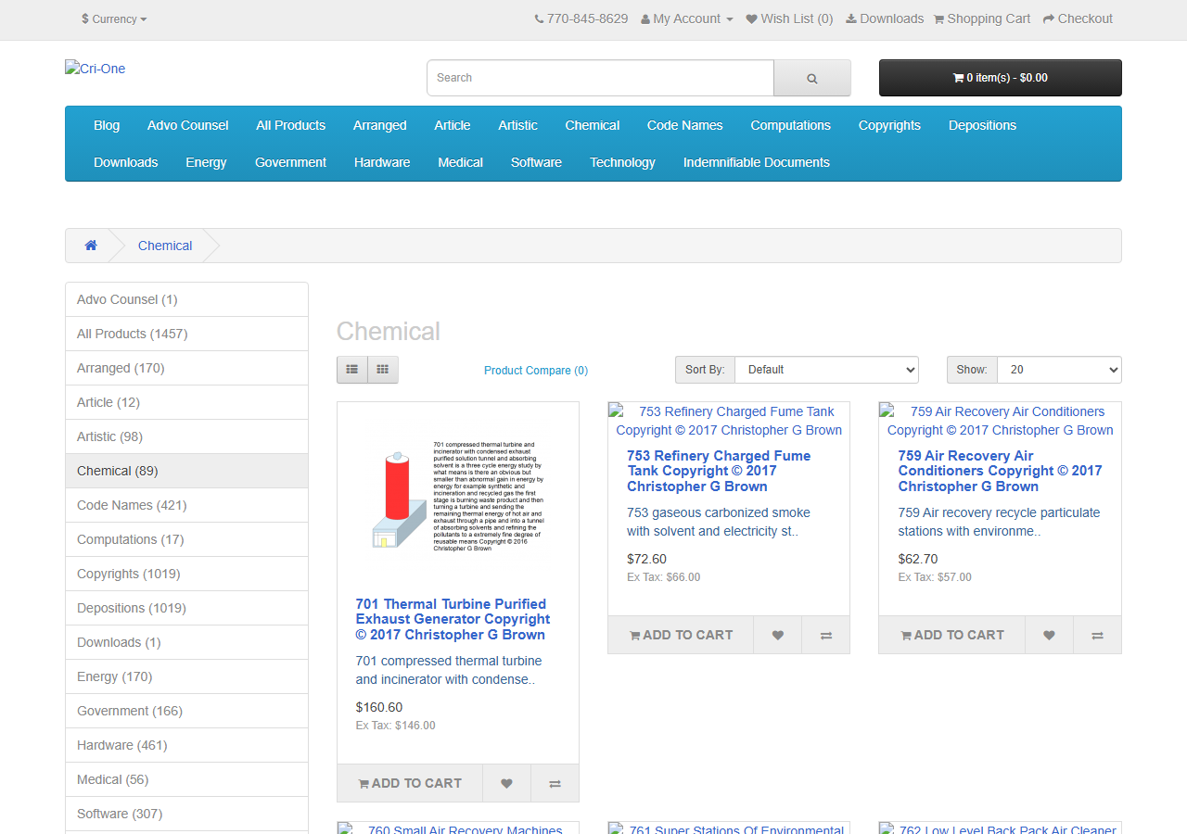Viewport: 1187px width, 834px height.
Task: Open 759 Air Recovery Air Conditioners title link
Action: [x=1000, y=471]
